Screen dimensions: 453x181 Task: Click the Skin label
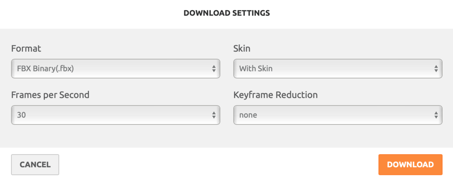tap(242, 48)
